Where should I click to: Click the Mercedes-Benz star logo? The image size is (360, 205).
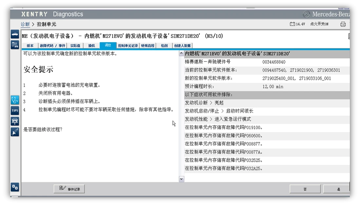(306, 14)
